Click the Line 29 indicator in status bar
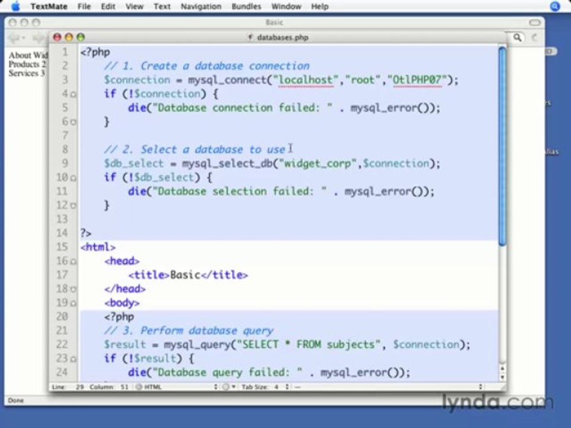This screenshot has width=571, height=428. coord(68,386)
